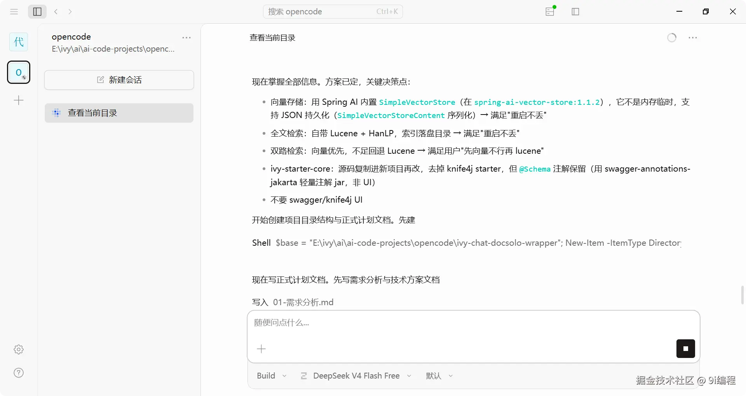Start a new session with 新建会话
Viewport: 746px width, 396px height.
pos(119,80)
